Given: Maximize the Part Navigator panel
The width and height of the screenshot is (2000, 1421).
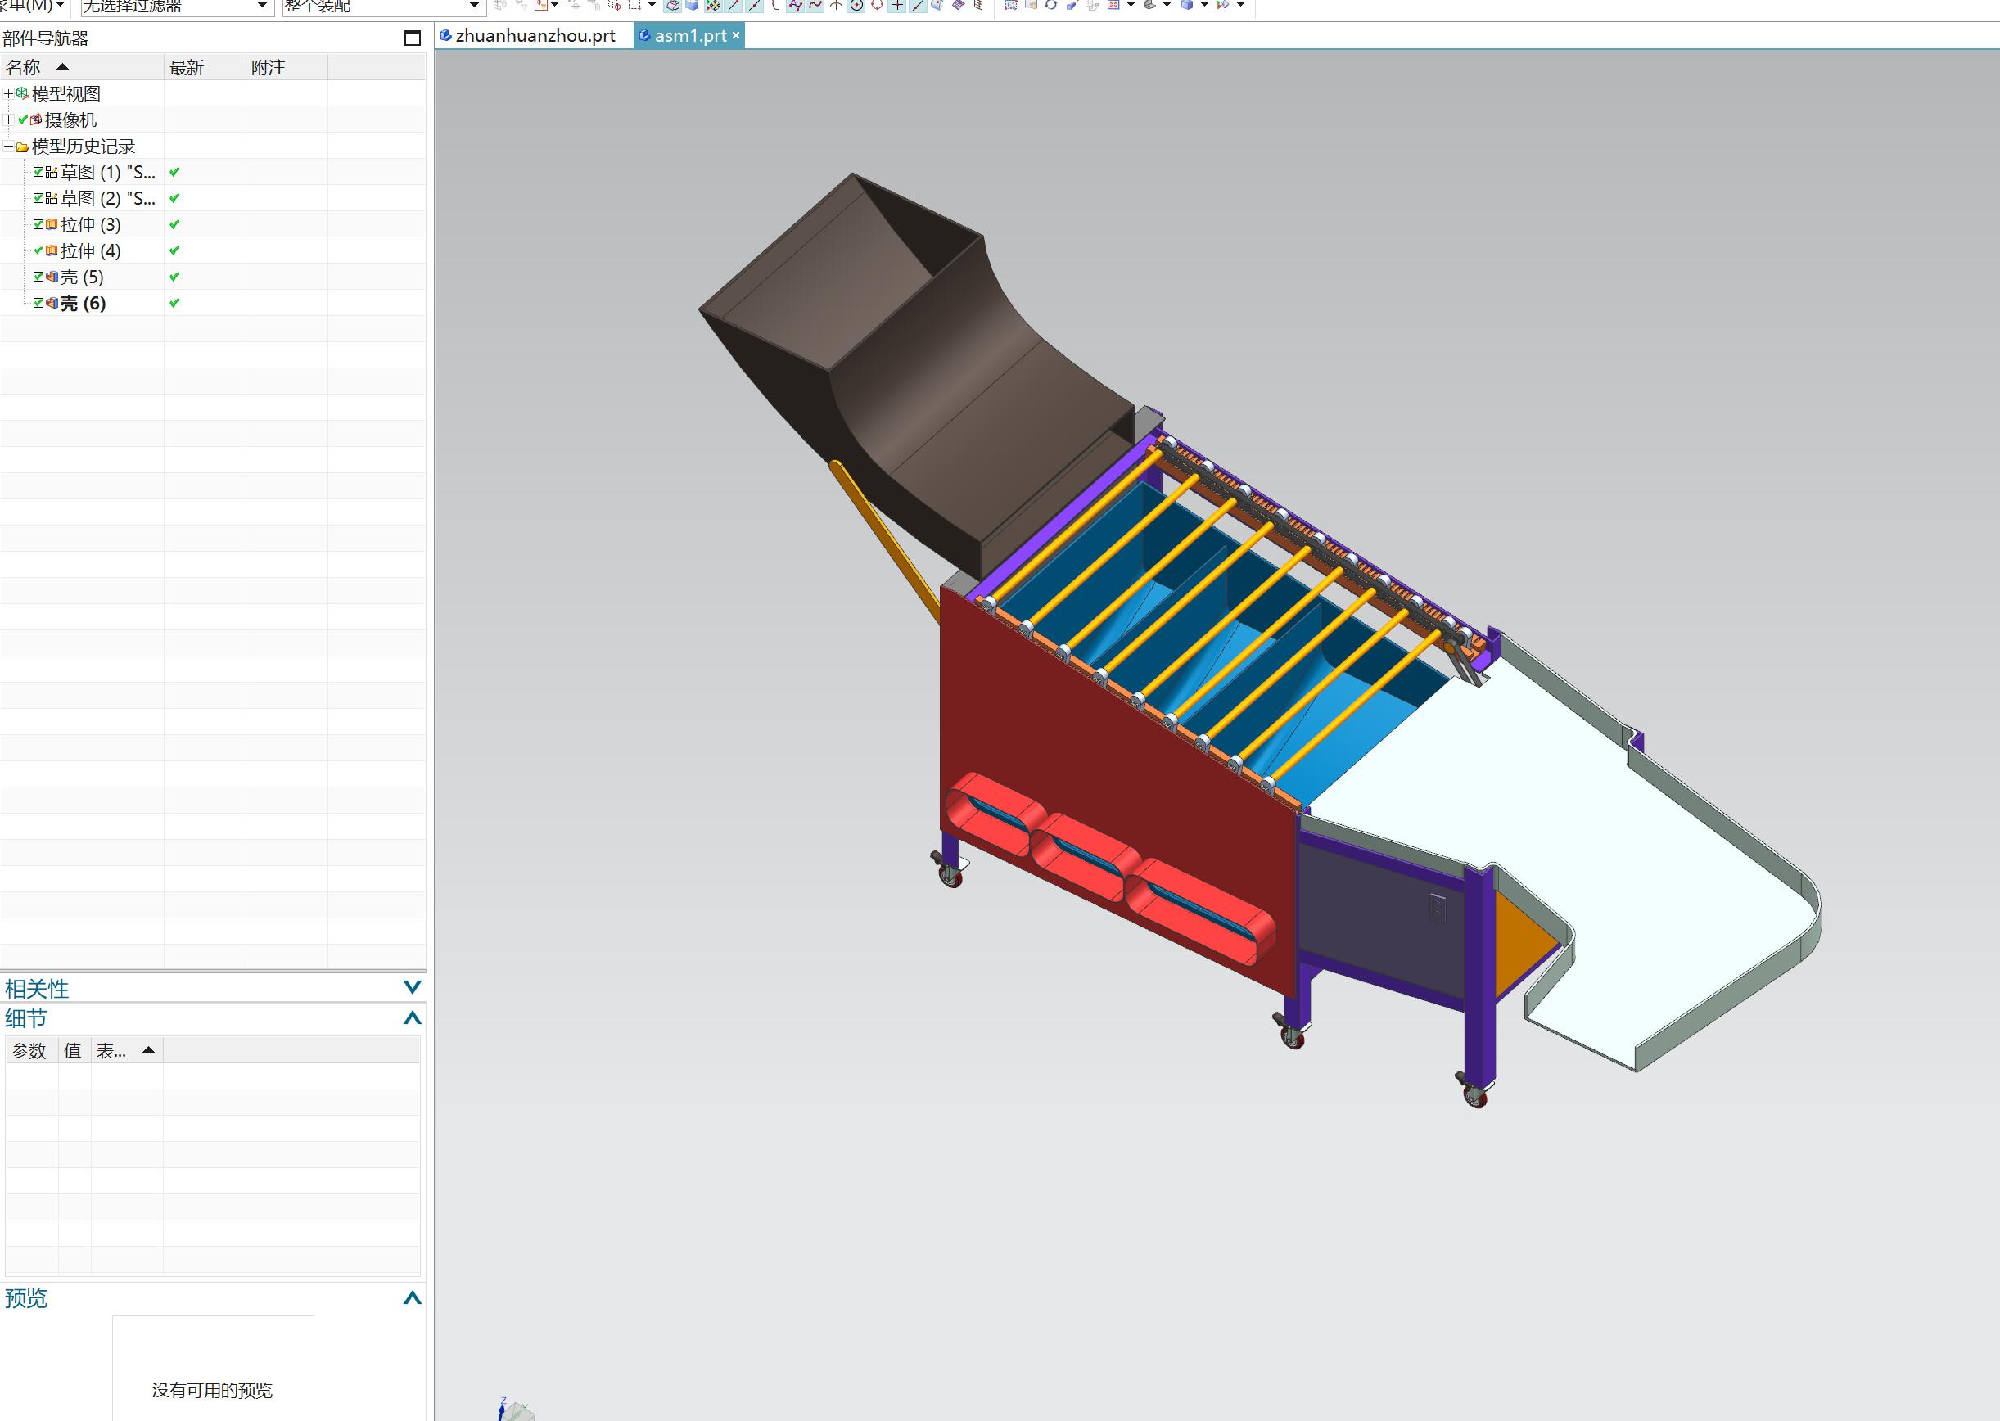Looking at the screenshot, I should 412,38.
